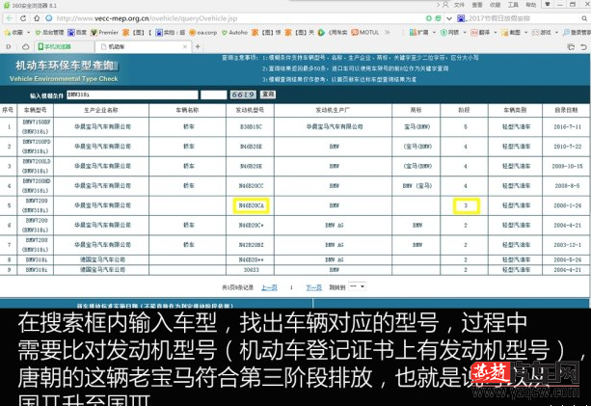Open the 工具 menu
This screenshot has width=591, height=406.
(513, 5)
